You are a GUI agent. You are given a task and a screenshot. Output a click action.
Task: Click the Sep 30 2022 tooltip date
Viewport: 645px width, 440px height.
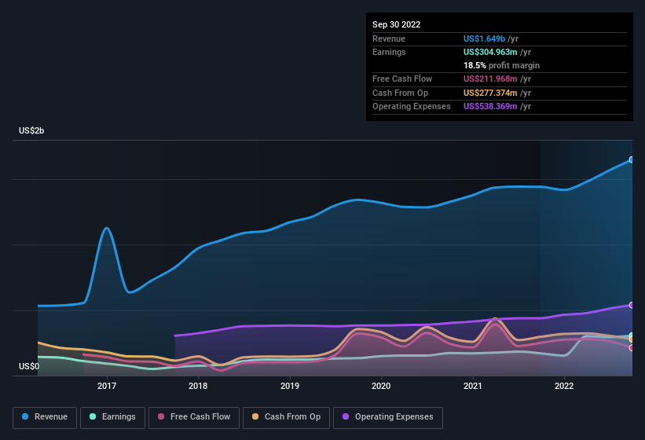click(x=396, y=24)
